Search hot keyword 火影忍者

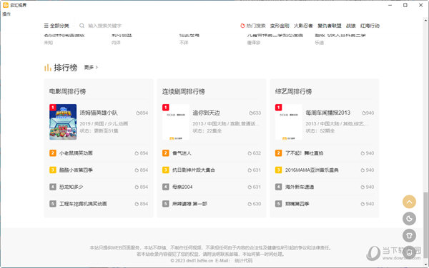[303, 26]
